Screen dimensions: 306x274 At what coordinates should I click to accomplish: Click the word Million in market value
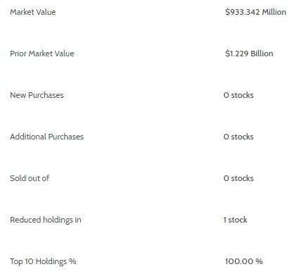[x=274, y=12]
